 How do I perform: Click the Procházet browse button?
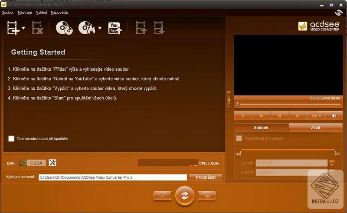pyautogui.click(x=206, y=177)
